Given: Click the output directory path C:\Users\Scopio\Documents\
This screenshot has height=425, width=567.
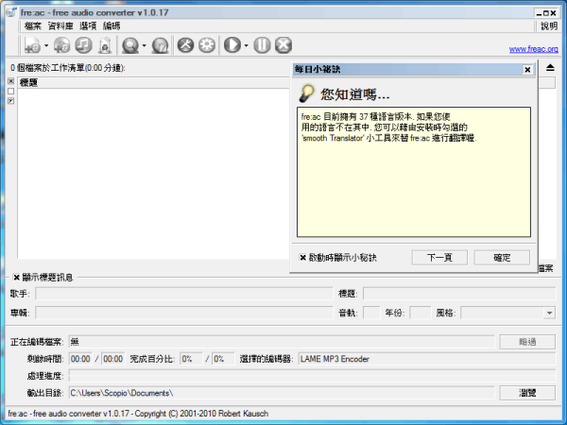Looking at the screenshot, I should 282,393.
